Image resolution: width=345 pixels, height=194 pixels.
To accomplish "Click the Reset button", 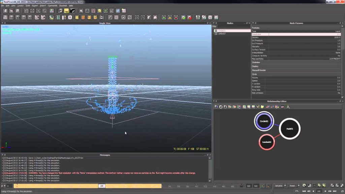I will (292, 186).
